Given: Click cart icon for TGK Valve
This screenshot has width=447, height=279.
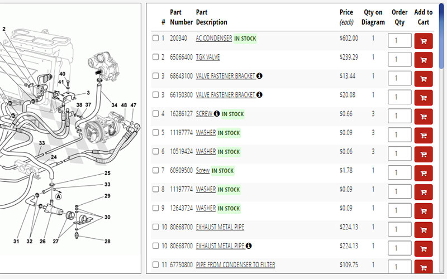Looking at the screenshot, I should [424, 60].
